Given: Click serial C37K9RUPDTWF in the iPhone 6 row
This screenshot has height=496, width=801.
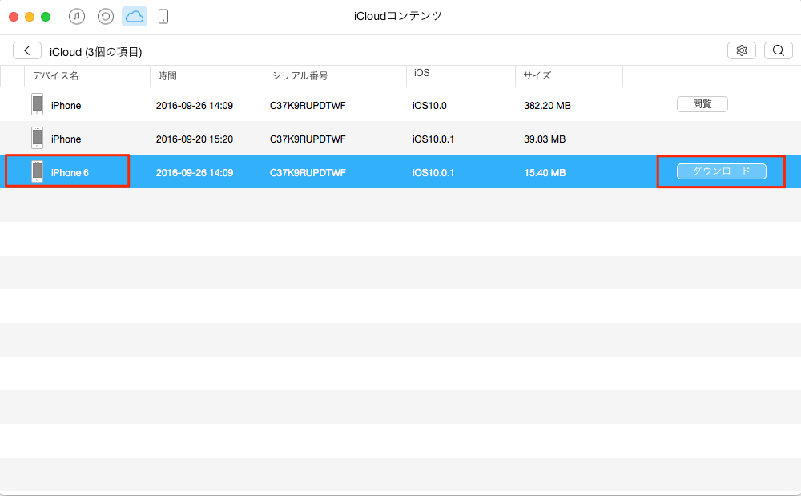Looking at the screenshot, I should point(308,172).
